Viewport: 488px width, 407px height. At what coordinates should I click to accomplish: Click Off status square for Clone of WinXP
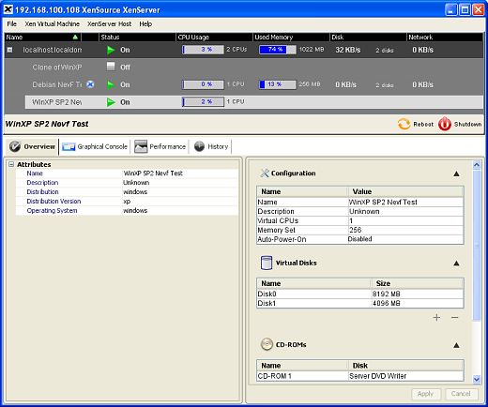tap(111, 67)
